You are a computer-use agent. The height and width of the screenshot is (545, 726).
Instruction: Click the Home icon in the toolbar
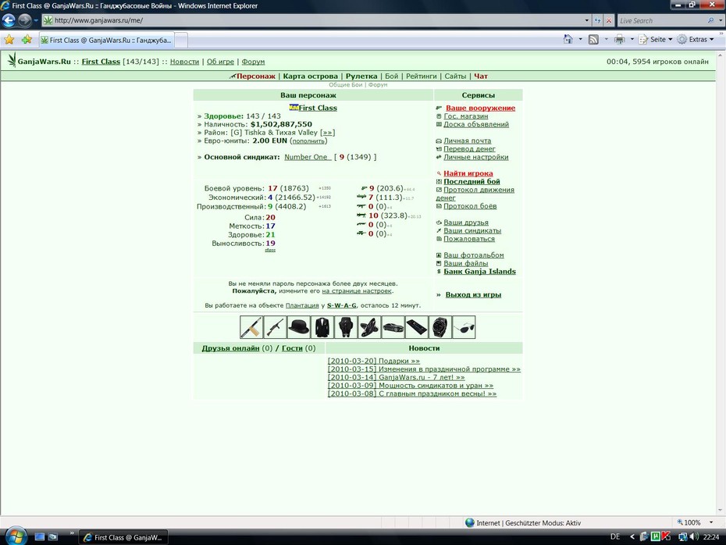568,39
